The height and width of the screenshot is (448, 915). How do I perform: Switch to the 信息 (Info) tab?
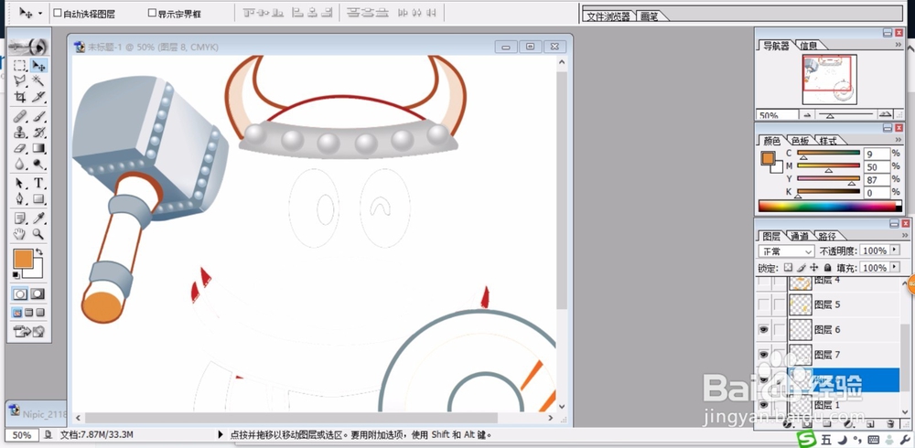click(808, 46)
